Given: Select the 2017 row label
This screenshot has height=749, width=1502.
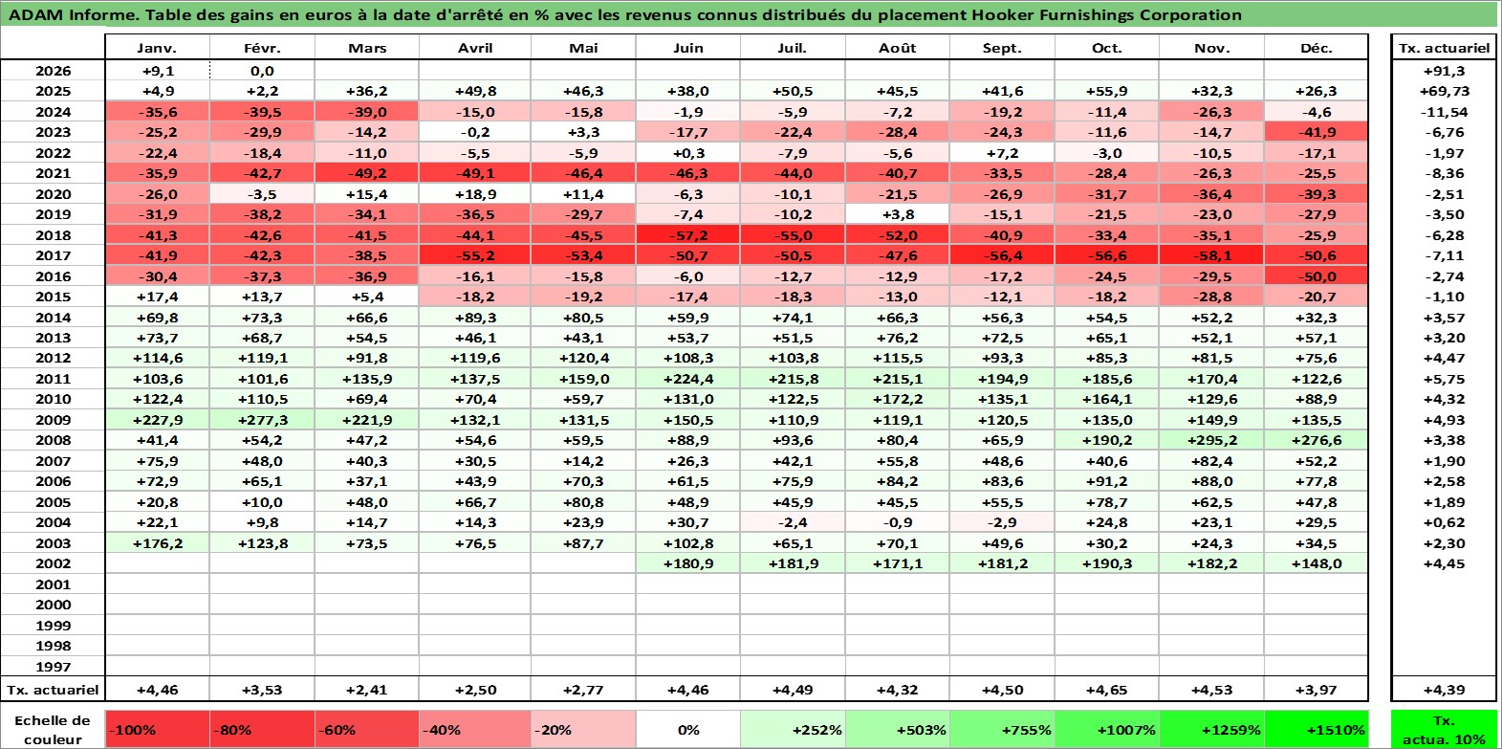Looking at the screenshot, I should pyautogui.click(x=53, y=255).
